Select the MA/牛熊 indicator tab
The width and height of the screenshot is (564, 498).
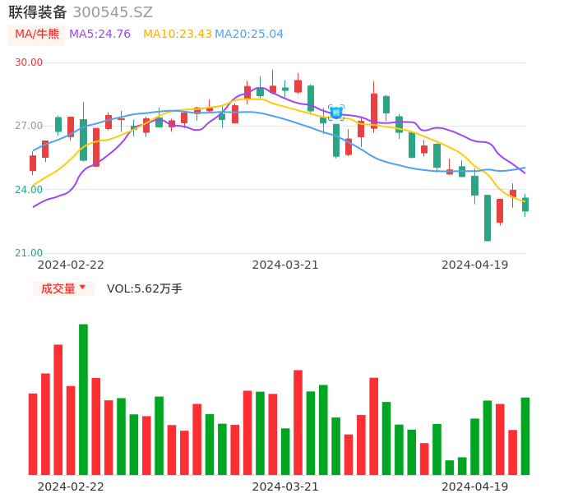(36, 35)
